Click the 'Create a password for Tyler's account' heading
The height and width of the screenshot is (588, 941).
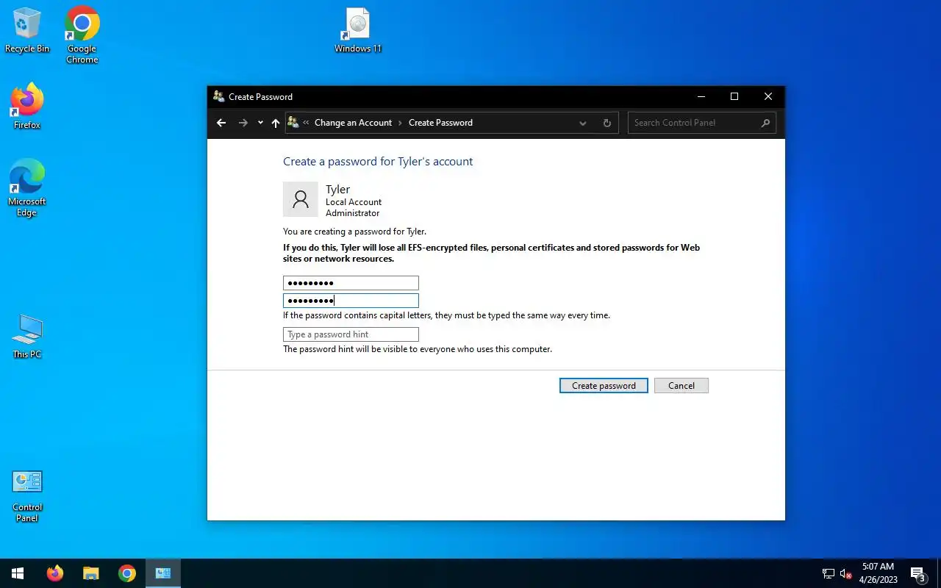tap(378, 162)
